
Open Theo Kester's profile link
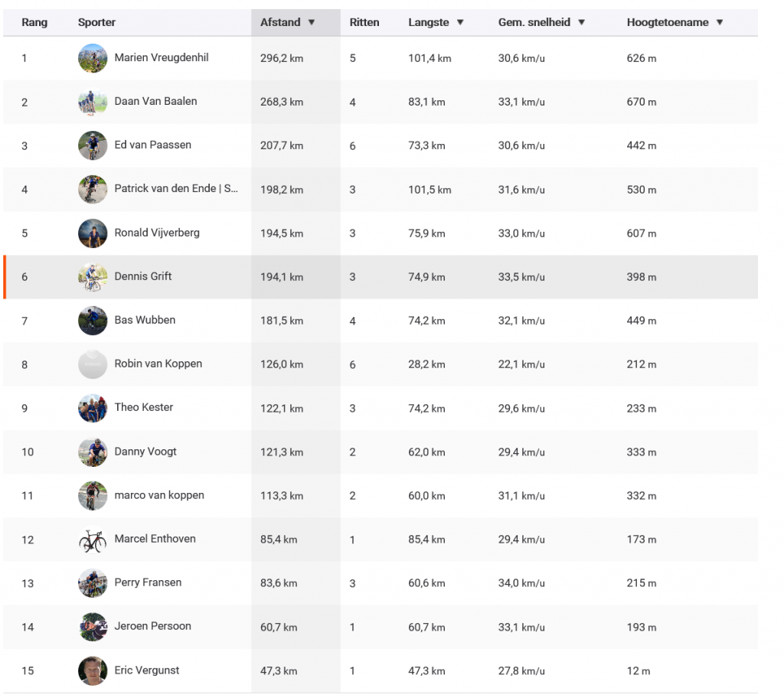(143, 407)
